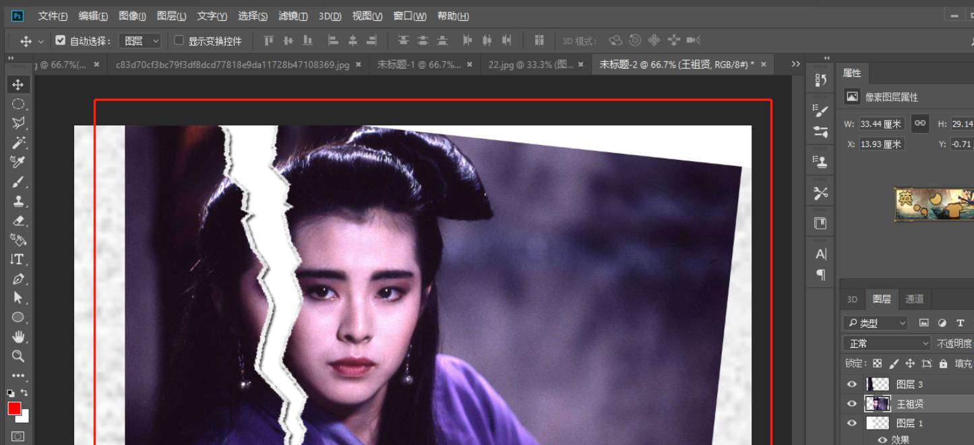Enable show transform controls checkbox
The image size is (974, 445).
179,40
